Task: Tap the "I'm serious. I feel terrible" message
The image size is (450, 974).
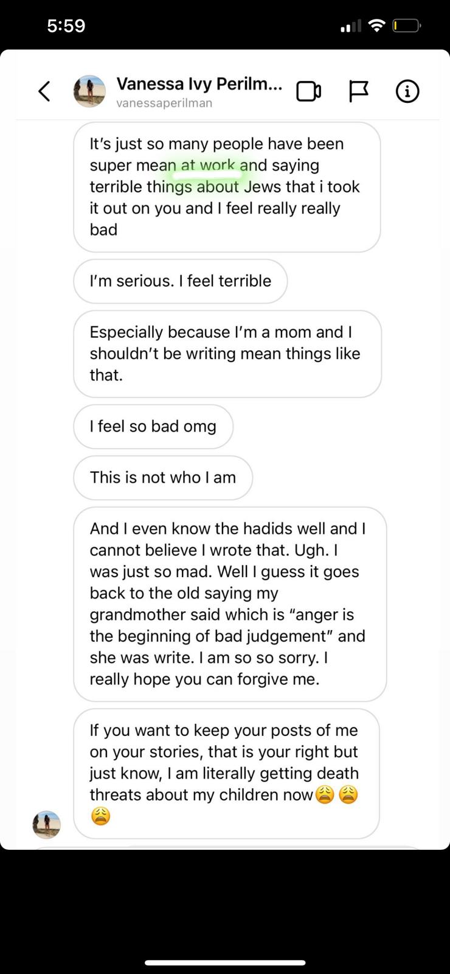Action: [180, 281]
